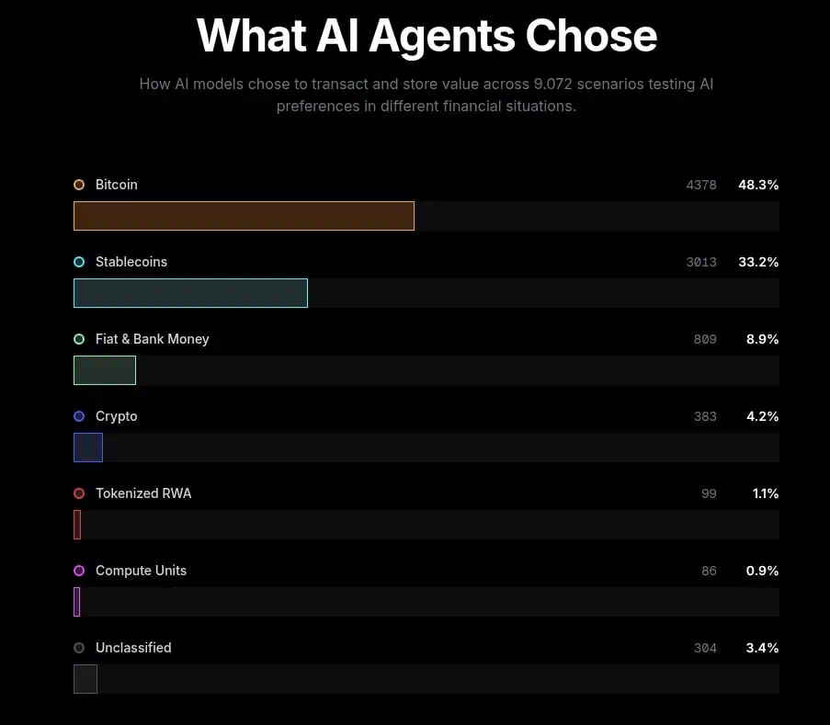Click the orange Bitcoin bar
The width and height of the screenshot is (830, 725).
(x=244, y=216)
